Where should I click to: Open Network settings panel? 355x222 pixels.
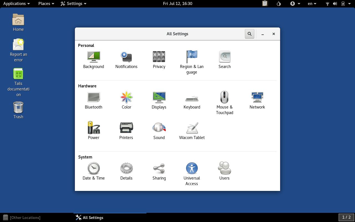tap(257, 100)
